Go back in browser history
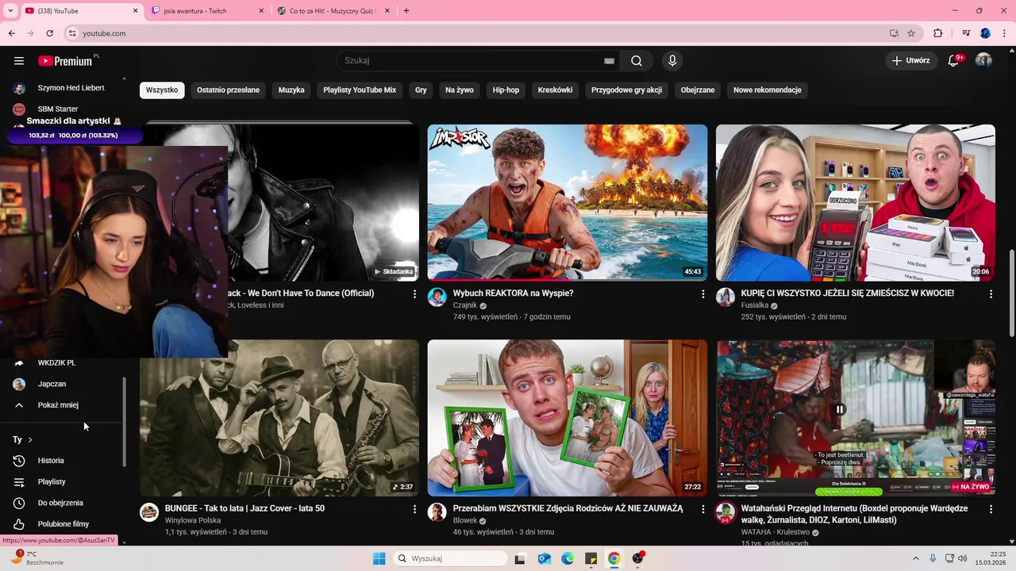The height and width of the screenshot is (571, 1016). pyautogui.click(x=11, y=33)
